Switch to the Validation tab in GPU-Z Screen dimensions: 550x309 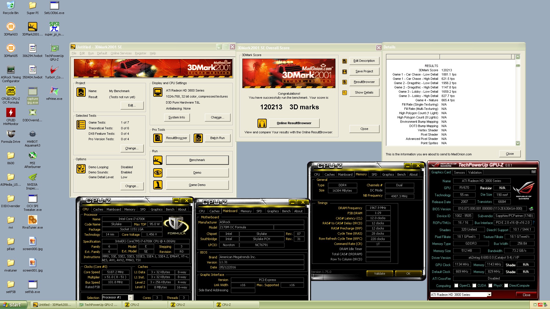click(x=475, y=173)
